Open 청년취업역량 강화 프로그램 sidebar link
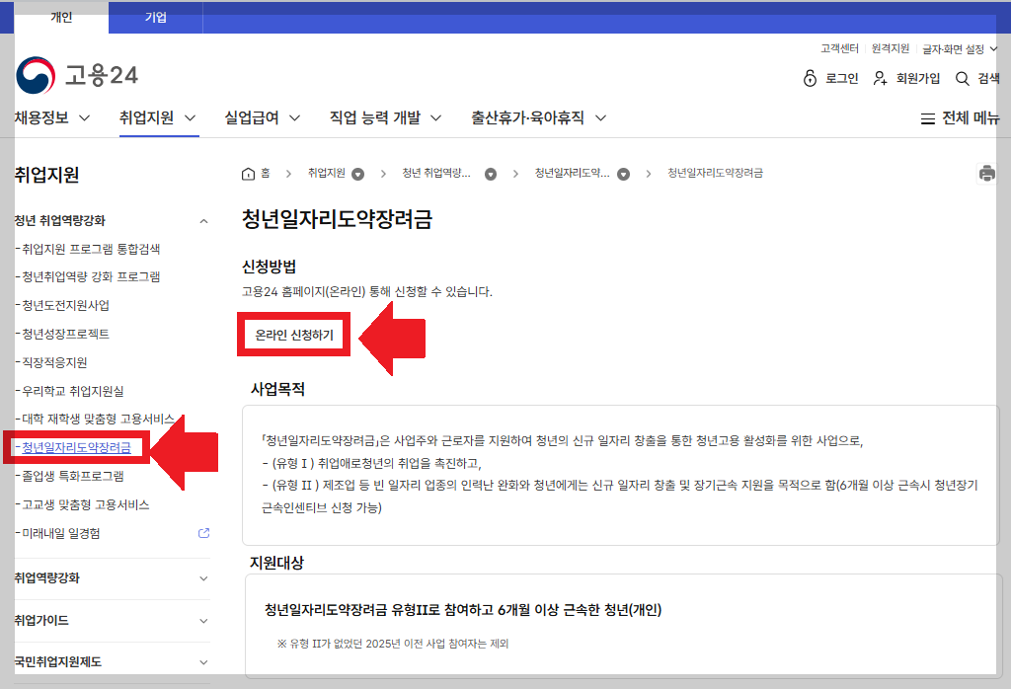This screenshot has width=1011, height=689. coord(91,277)
